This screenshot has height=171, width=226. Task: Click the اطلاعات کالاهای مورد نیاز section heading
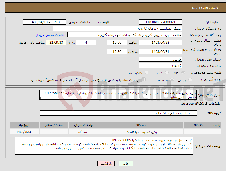click(201, 104)
